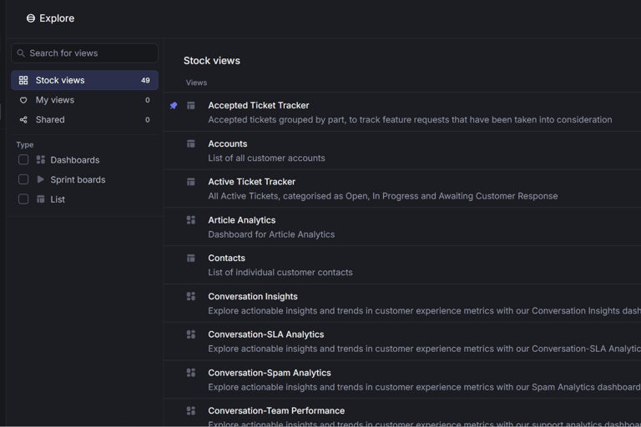Click the list icon next to Accounts

point(191,143)
